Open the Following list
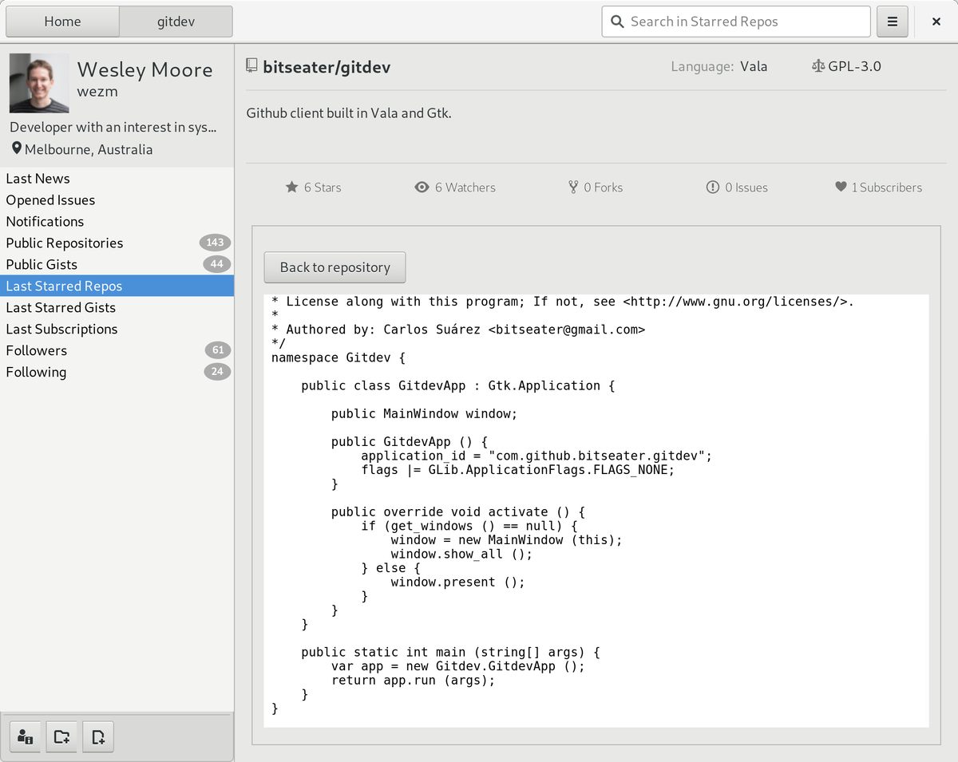Image resolution: width=958 pixels, height=762 pixels. (x=117, y=373)
